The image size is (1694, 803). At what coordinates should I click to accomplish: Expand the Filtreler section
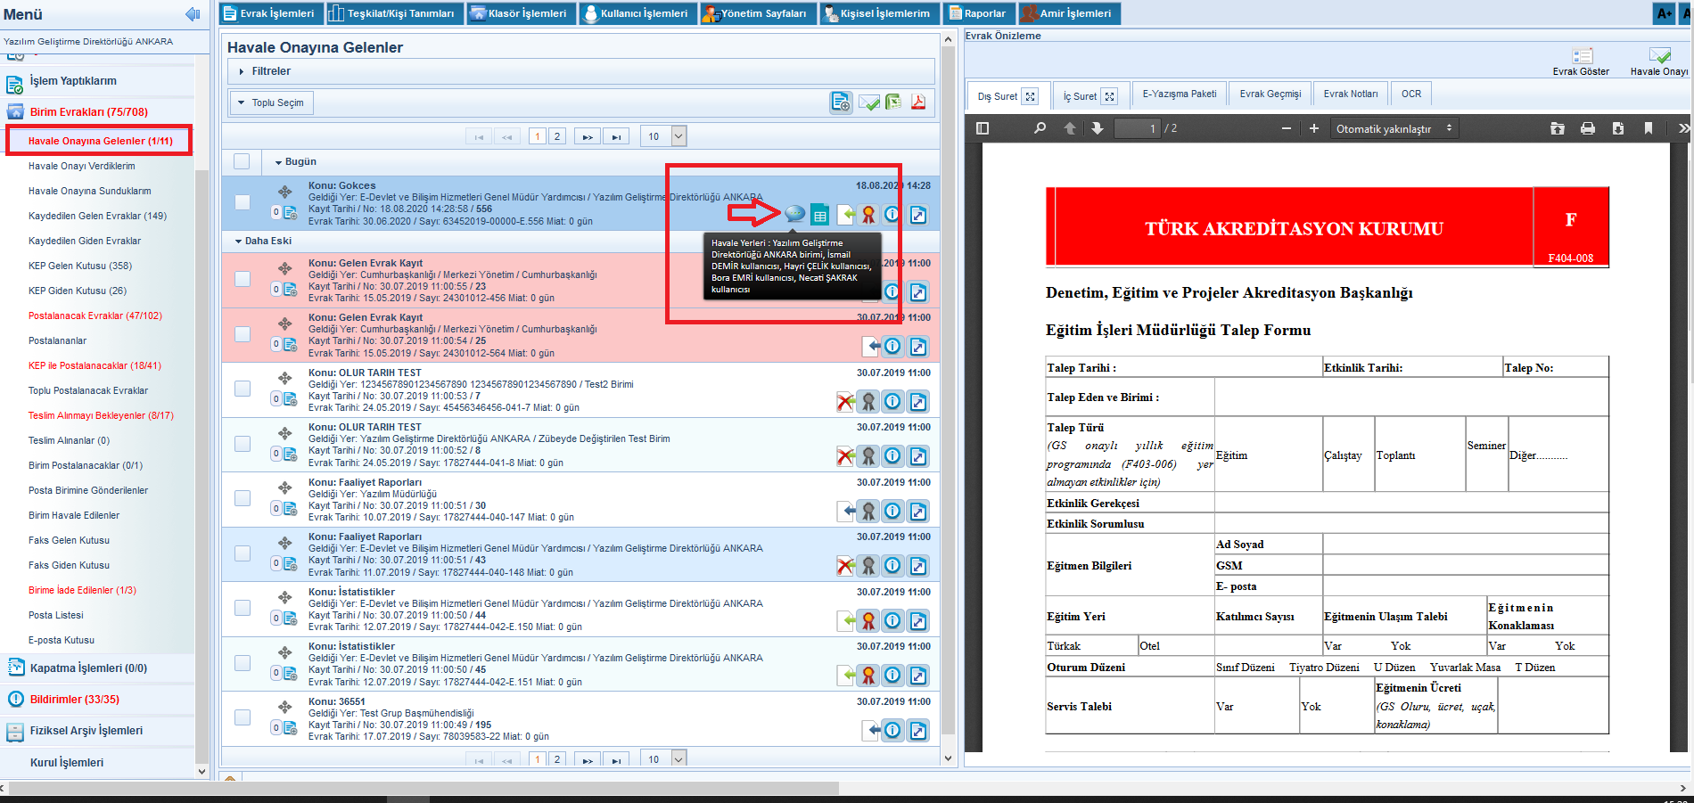click(x=271, y=71)
